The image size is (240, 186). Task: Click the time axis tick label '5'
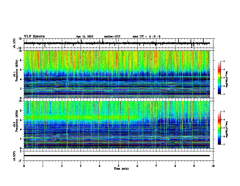[118, 166]
